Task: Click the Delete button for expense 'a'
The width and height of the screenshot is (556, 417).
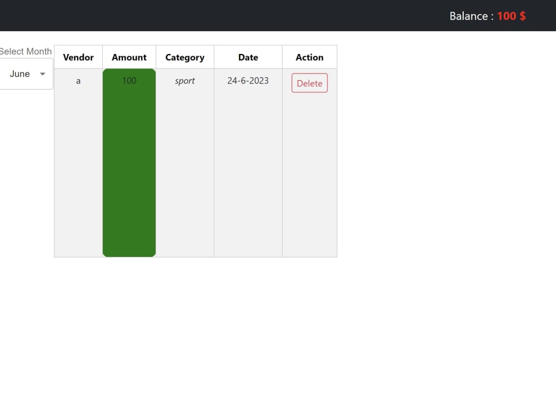Action: coord(309,83)
